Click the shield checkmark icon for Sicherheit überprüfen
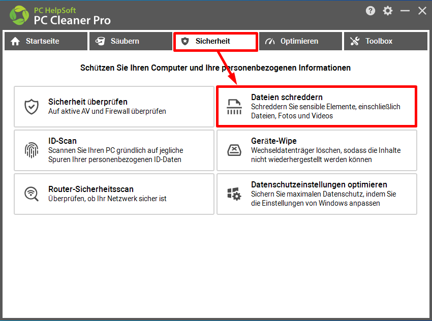The height and width of the screenshot is (321, 432). (x=32, y=107)
